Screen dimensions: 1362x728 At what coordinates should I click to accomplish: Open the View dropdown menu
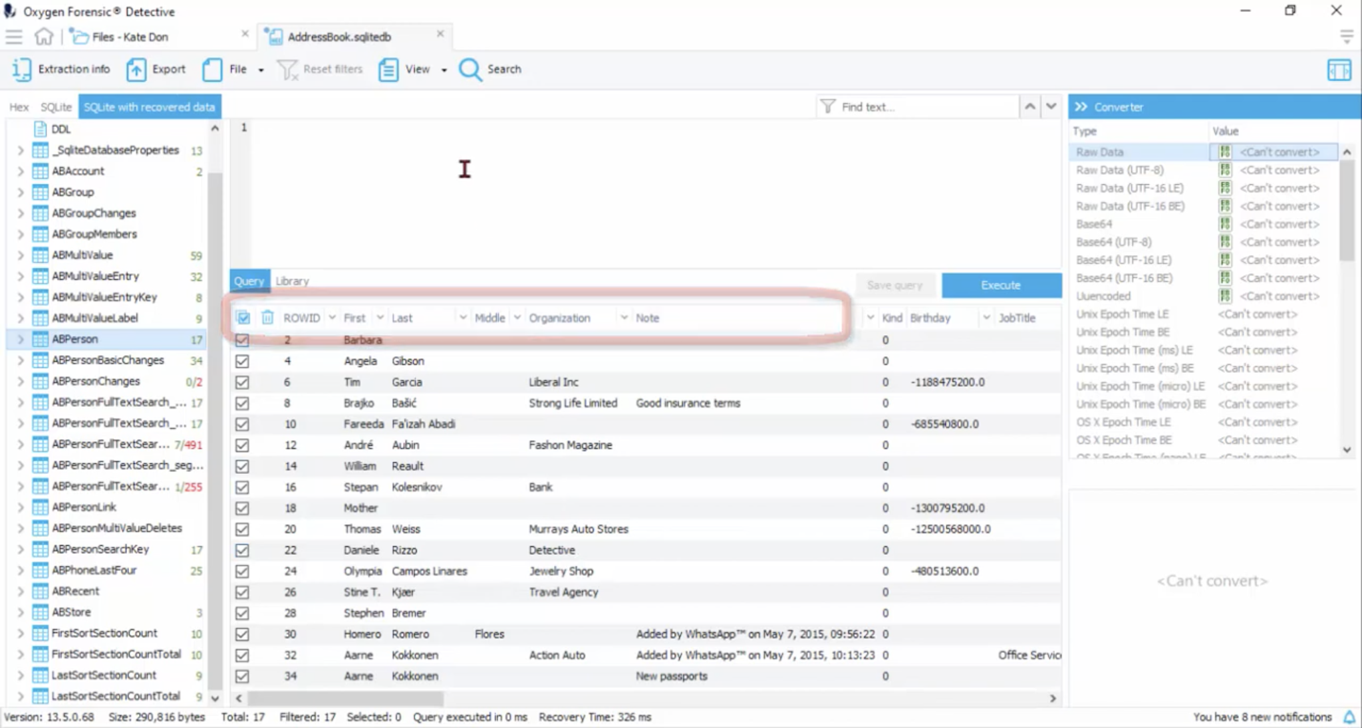click(443, 69)
